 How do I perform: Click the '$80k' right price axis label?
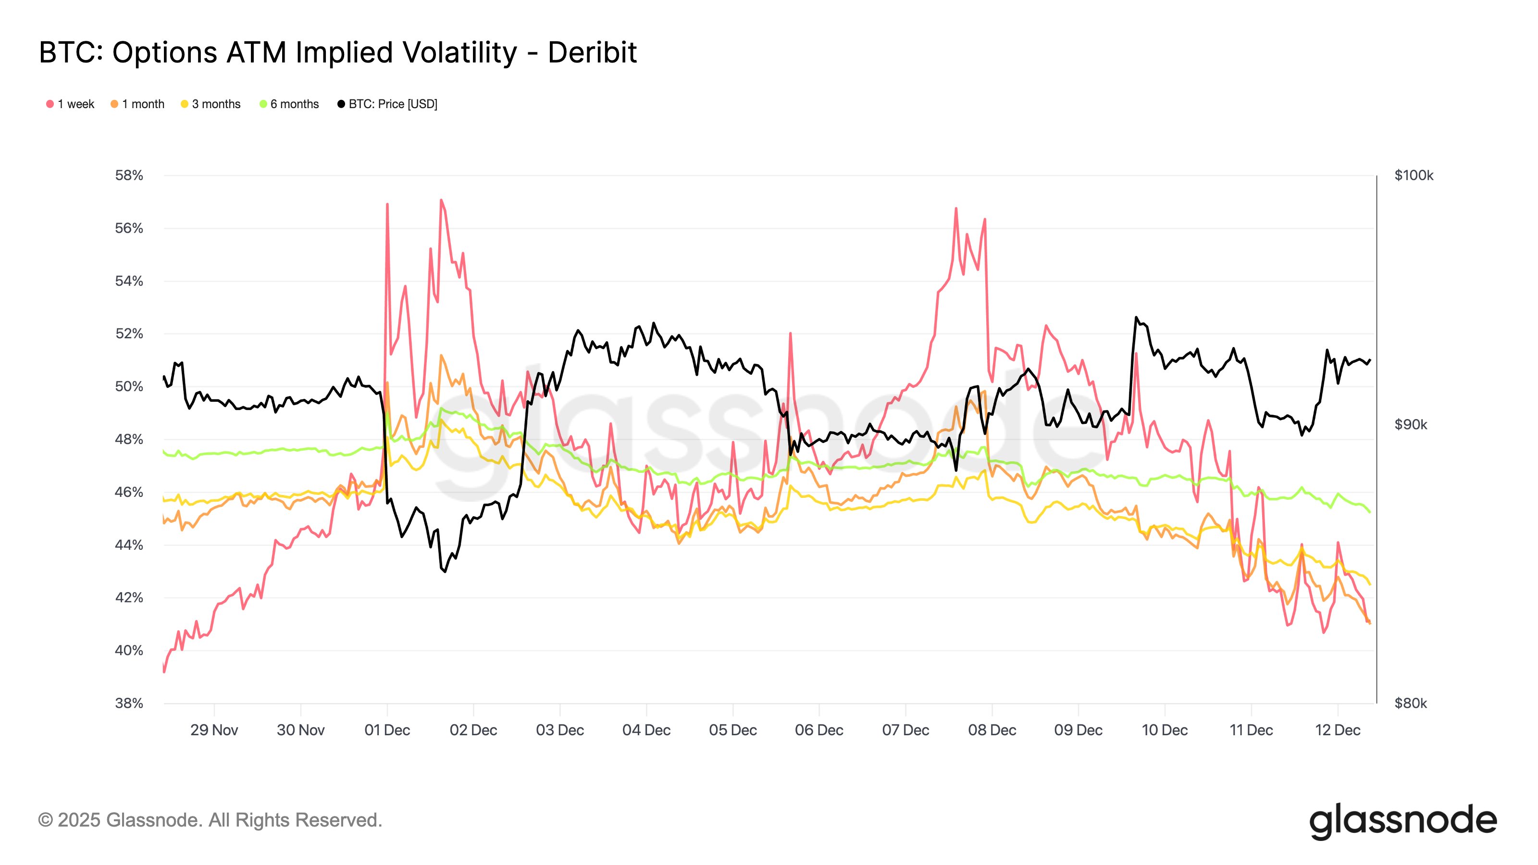pyautogui.click(x=1410, y=703)
